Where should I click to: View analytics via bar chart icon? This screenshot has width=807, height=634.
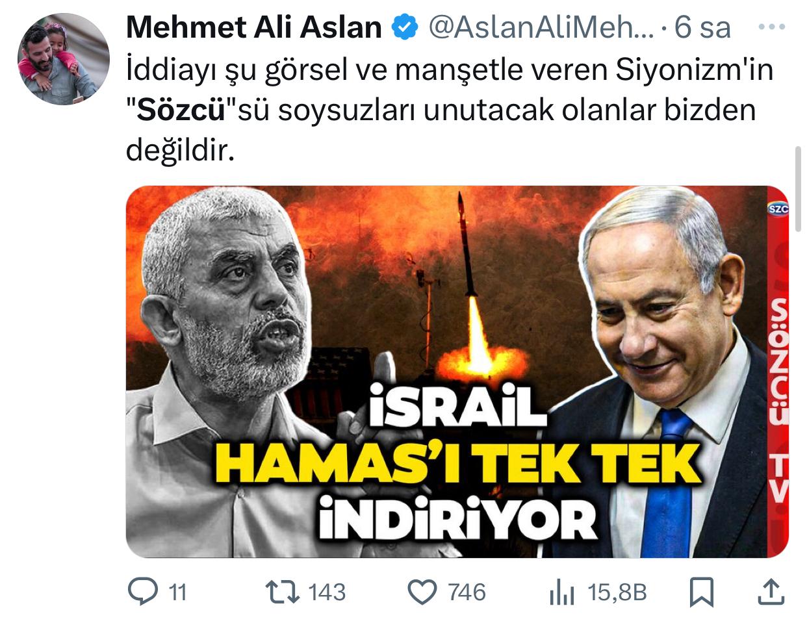[x=562, y=592]
